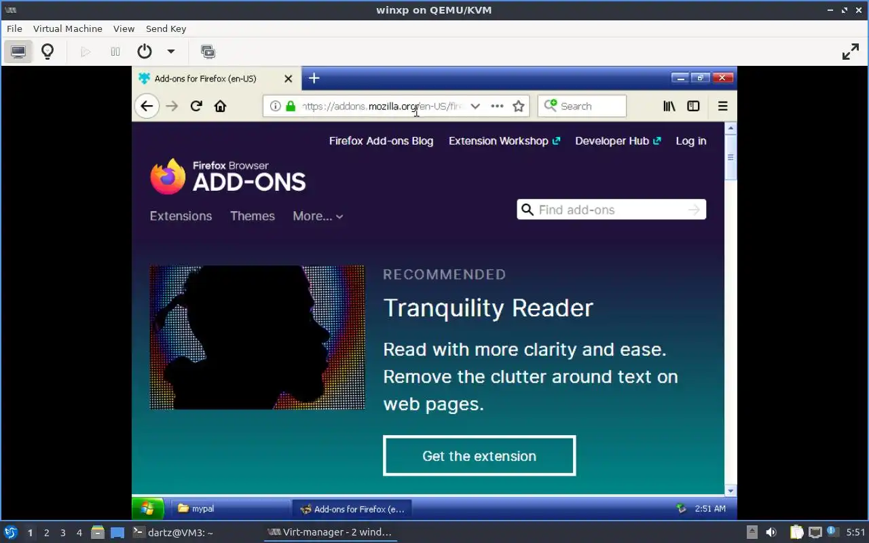
Task: Click the Firefox Browser ADD-ONS logo
Action: point(227,176)
